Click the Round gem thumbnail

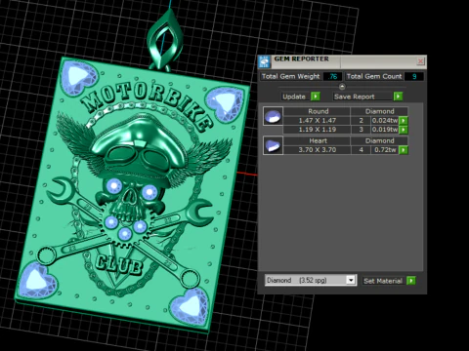[273, 116]
